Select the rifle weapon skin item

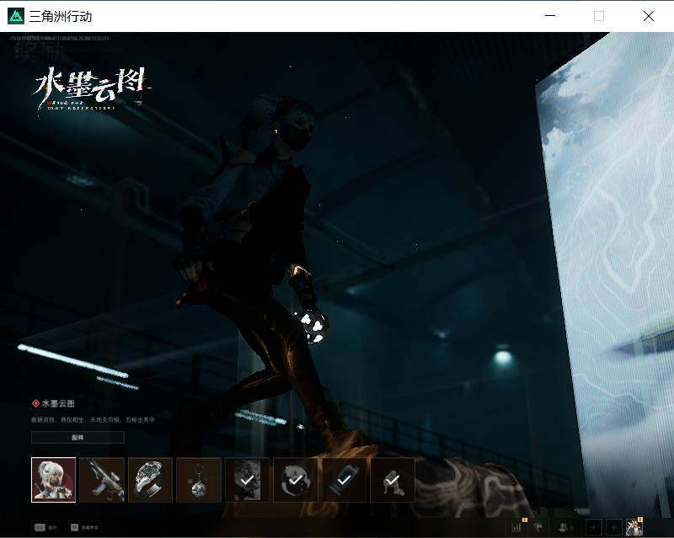coord(102,480)
